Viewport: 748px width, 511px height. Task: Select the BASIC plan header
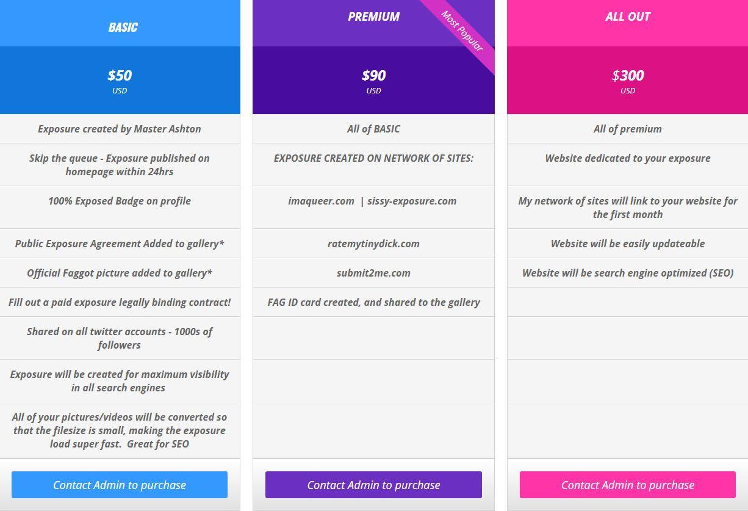123,27
